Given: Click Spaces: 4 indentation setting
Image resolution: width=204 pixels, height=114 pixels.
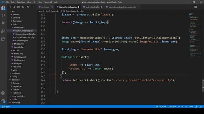Looking at the screenshot, I should tap(172, 107).
